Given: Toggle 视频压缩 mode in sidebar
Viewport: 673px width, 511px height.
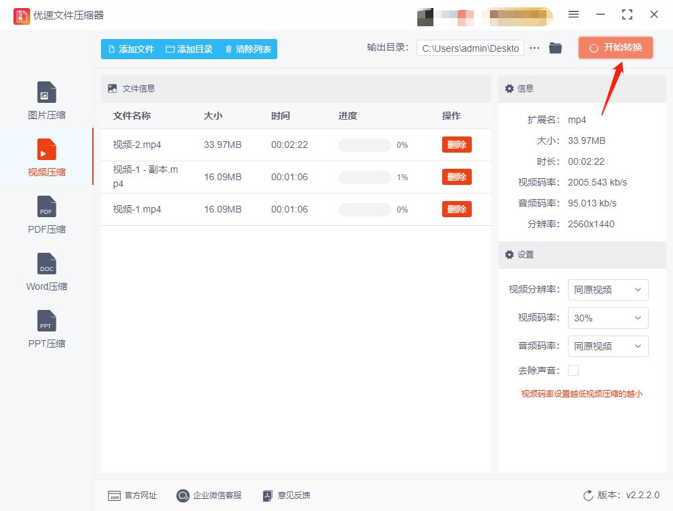Looking at the screenshot, I should pyautogui.click(x=46, y=157).
